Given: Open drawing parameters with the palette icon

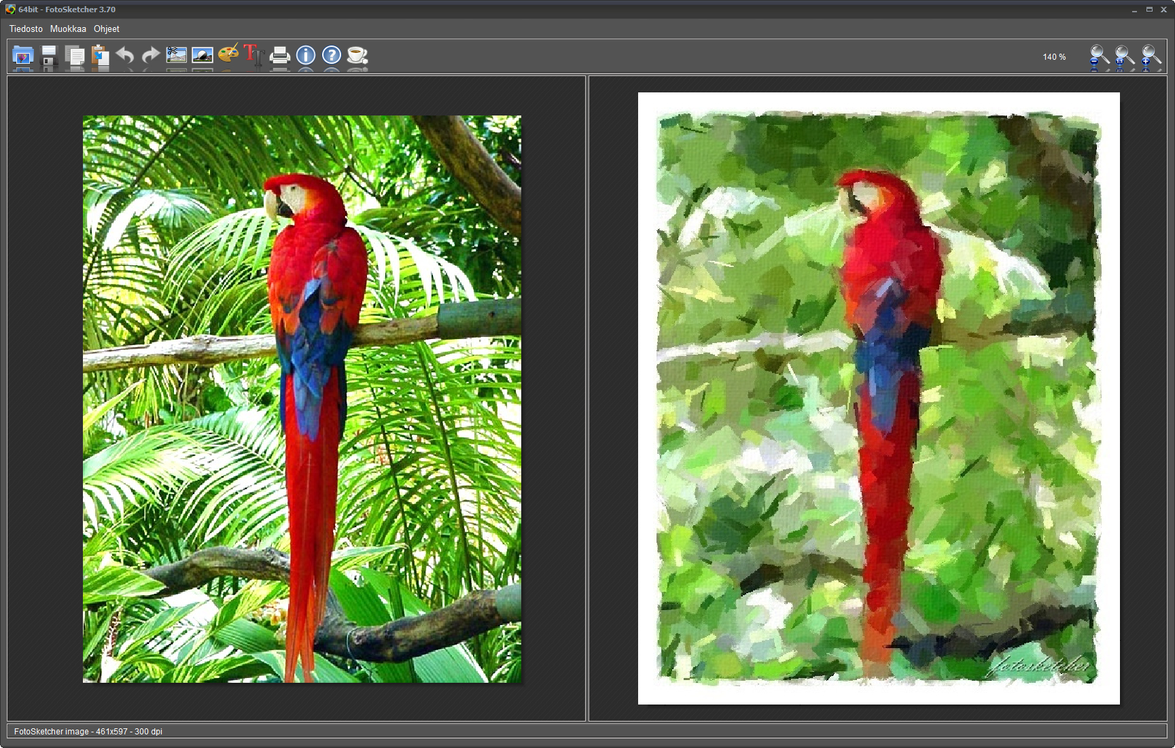Looking at the screenshot, I should 228,54.
